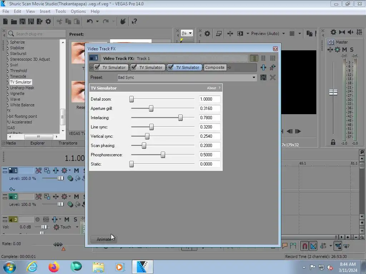Open the Edit menu
The image size is (366, 274).
point(18,11)
